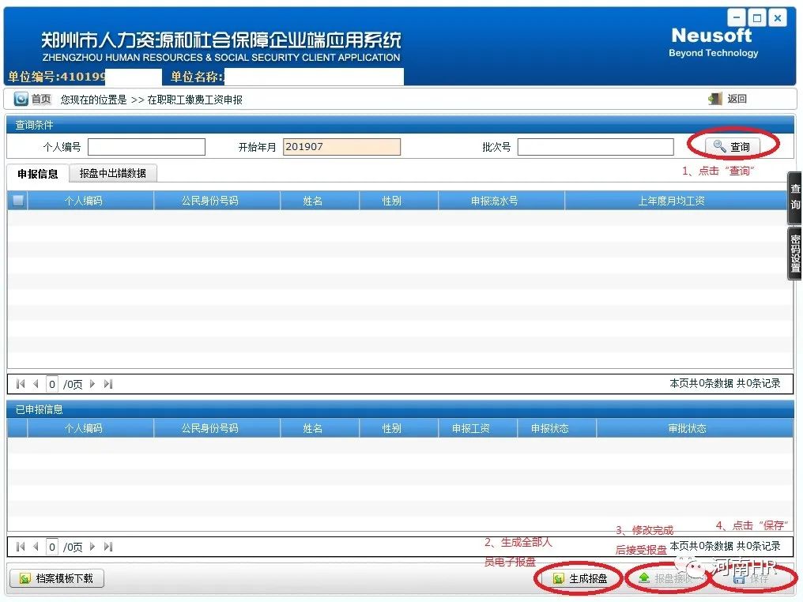Image resolution: width=803 pixels, height=602 pixels.
Task: Go to previous page in 已申报信息 pager
Action: point(36,547)
